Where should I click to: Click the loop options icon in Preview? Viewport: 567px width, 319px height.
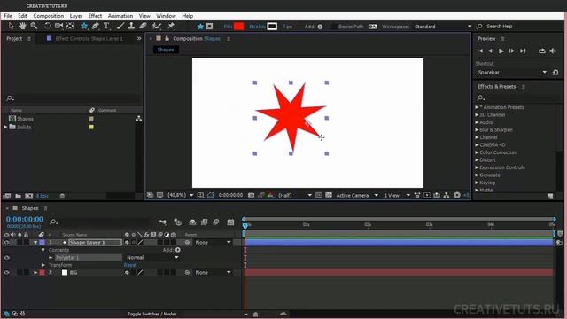pos(541,51)
